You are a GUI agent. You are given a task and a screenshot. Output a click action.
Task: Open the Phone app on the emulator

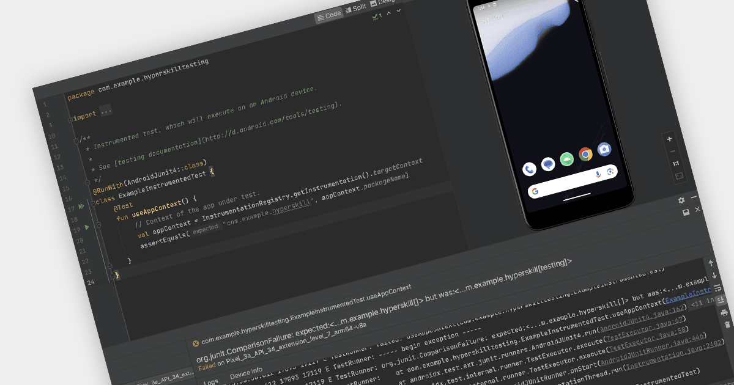coord(530,169)
